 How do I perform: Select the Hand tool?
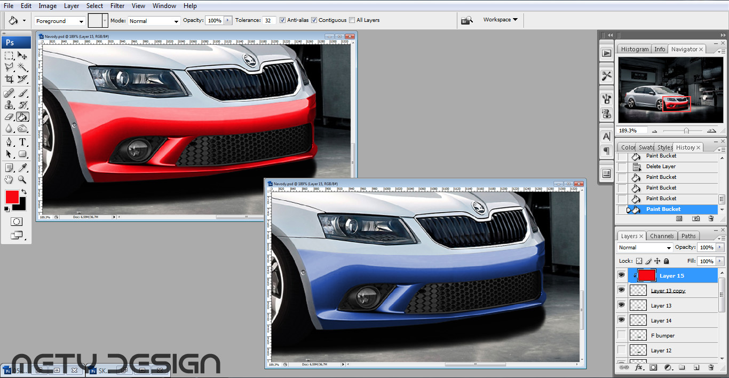click(9, 179)
